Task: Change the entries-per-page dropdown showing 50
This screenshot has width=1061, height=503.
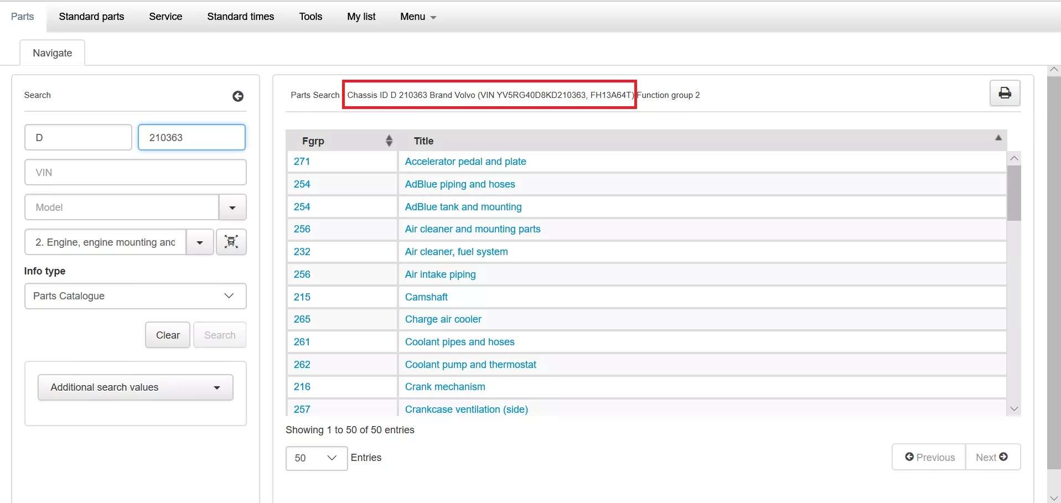Action: 316,458
